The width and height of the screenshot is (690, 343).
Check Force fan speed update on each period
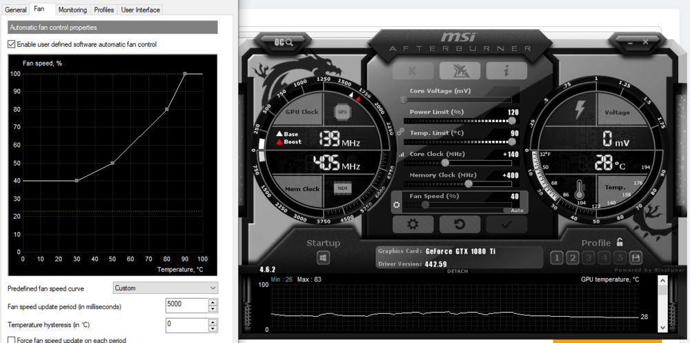(11, 340)
